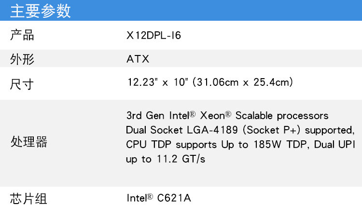Click the X12DPL-I6 product model value
This screenshot has width=362, height=219.
pos(154,35)
